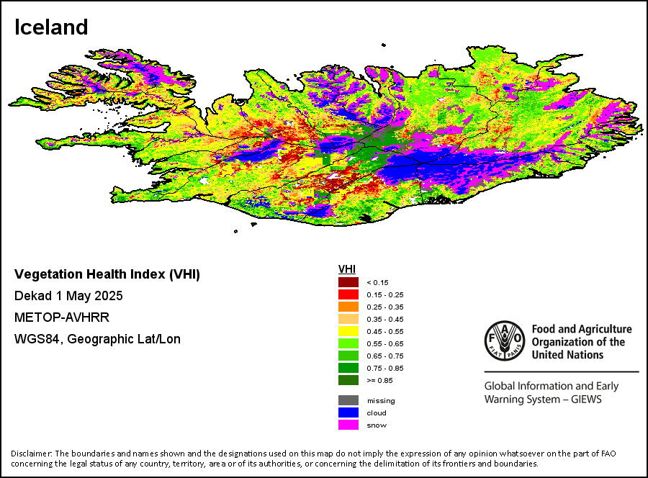Click the '< 0.15' legend label

pyautogui.click(x=378, y=283)
